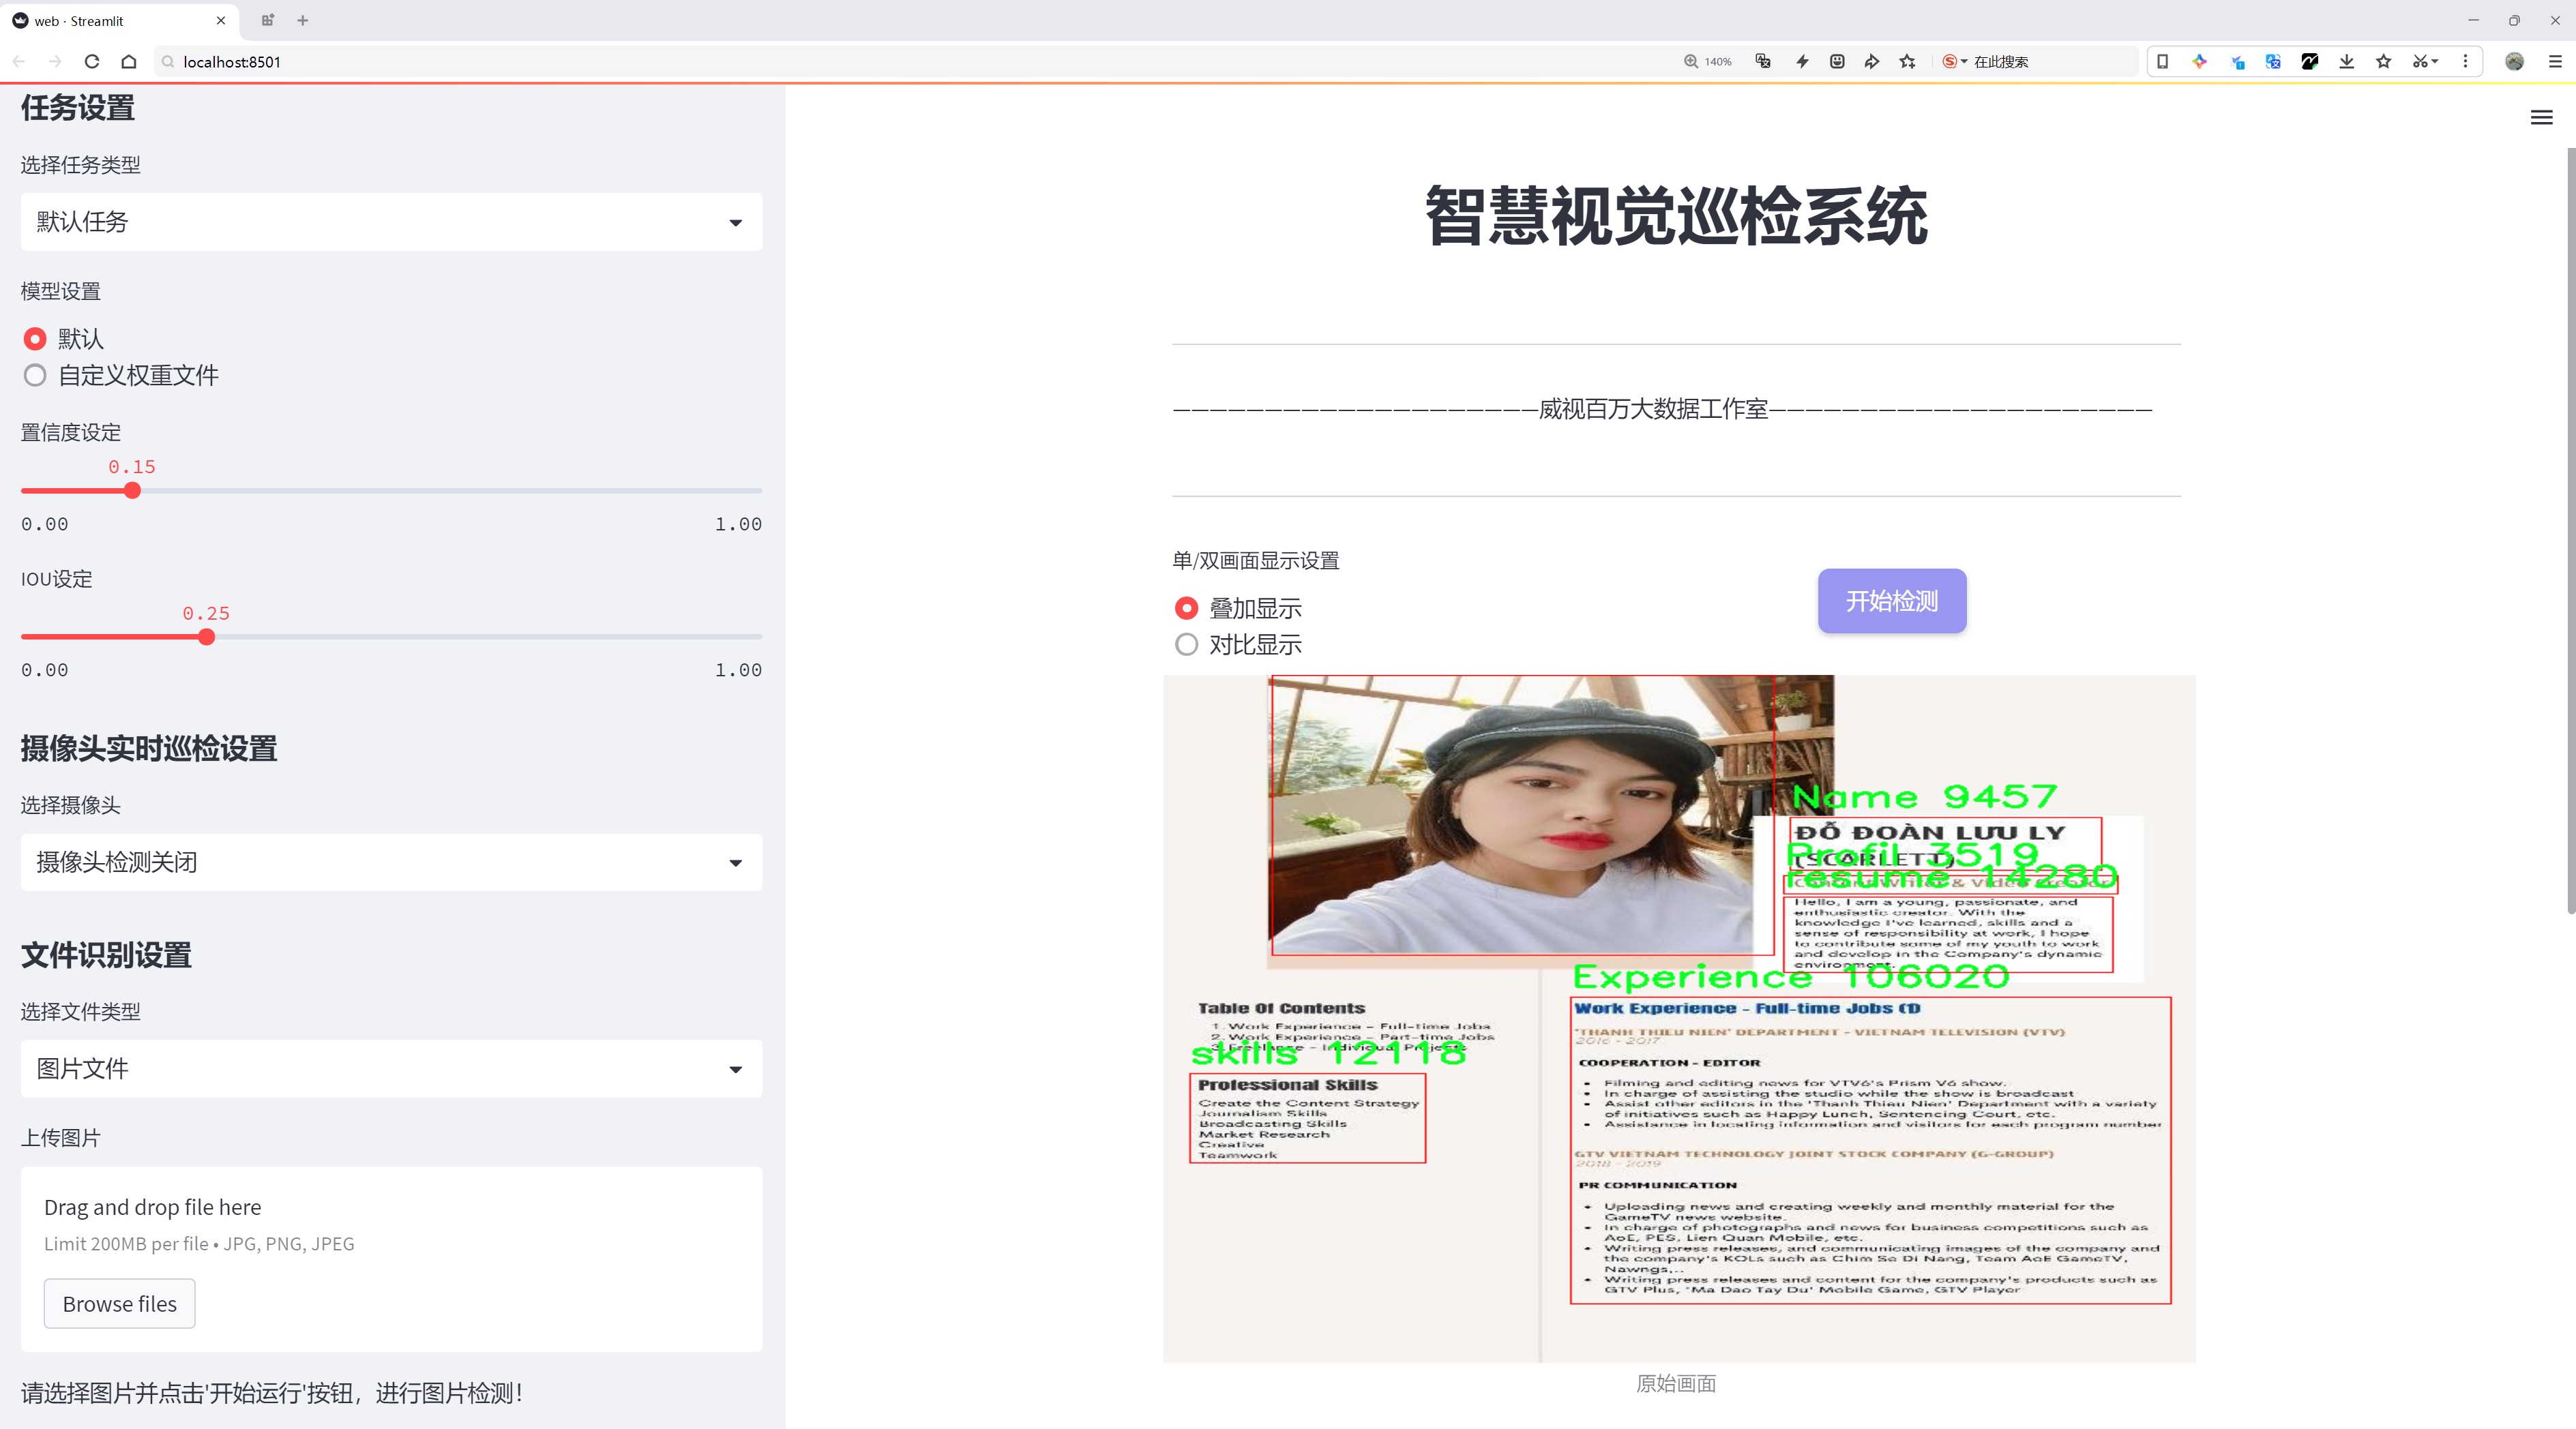Viewport: 2576px width, 1429px height.
Task: Open the black and green extension icon
Action: click(x=2310, y=62)
